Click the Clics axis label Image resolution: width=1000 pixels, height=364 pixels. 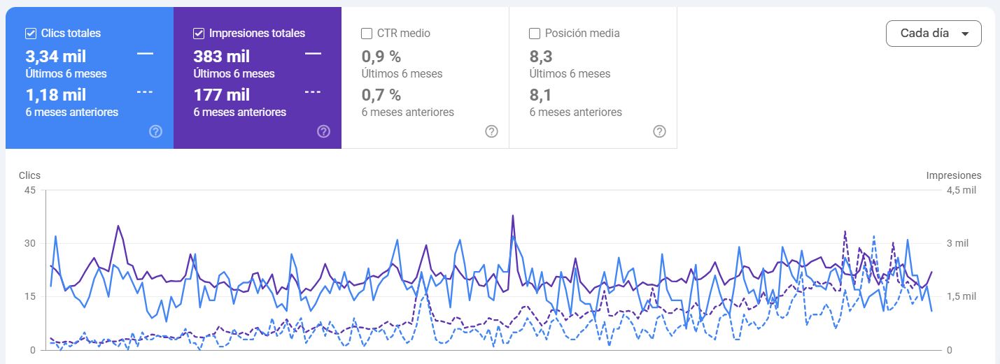click(30, 175)
